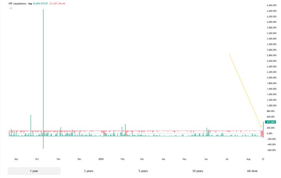This screenshot has height=178, width=281.
Task: Click the 2,000.00% scale label
Action: tap(271, 78)
